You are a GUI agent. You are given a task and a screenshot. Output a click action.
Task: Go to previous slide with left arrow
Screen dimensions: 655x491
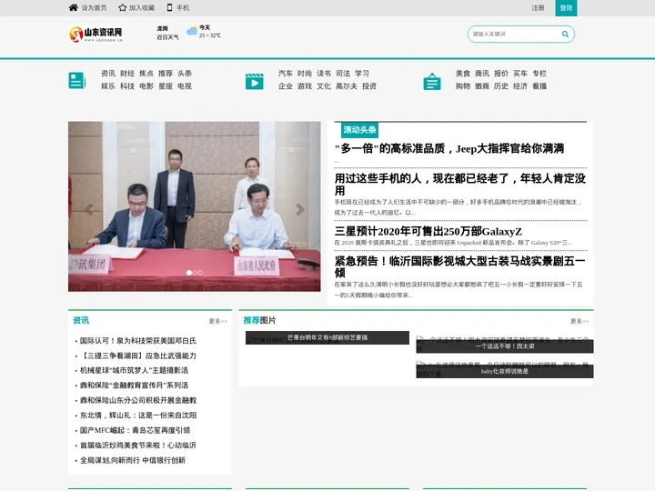pyautogui.click(x=88, y=209)
